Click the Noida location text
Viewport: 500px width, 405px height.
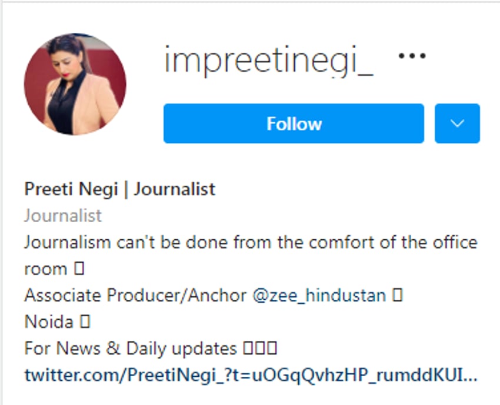tap(50, 322)
